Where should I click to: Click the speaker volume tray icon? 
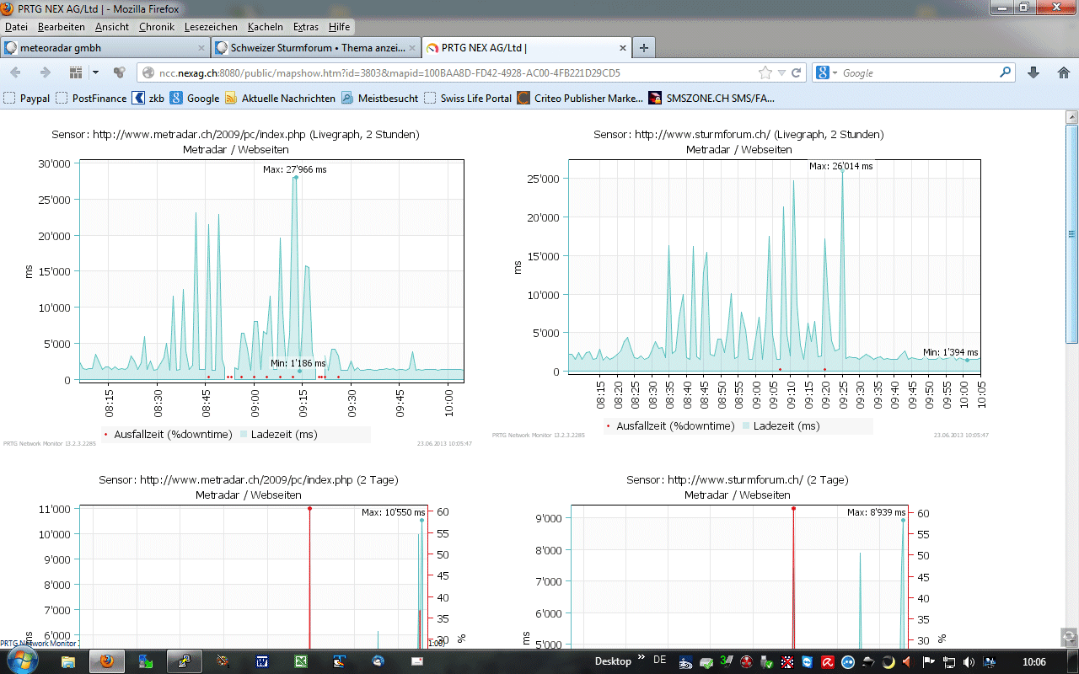click(969, 662)
